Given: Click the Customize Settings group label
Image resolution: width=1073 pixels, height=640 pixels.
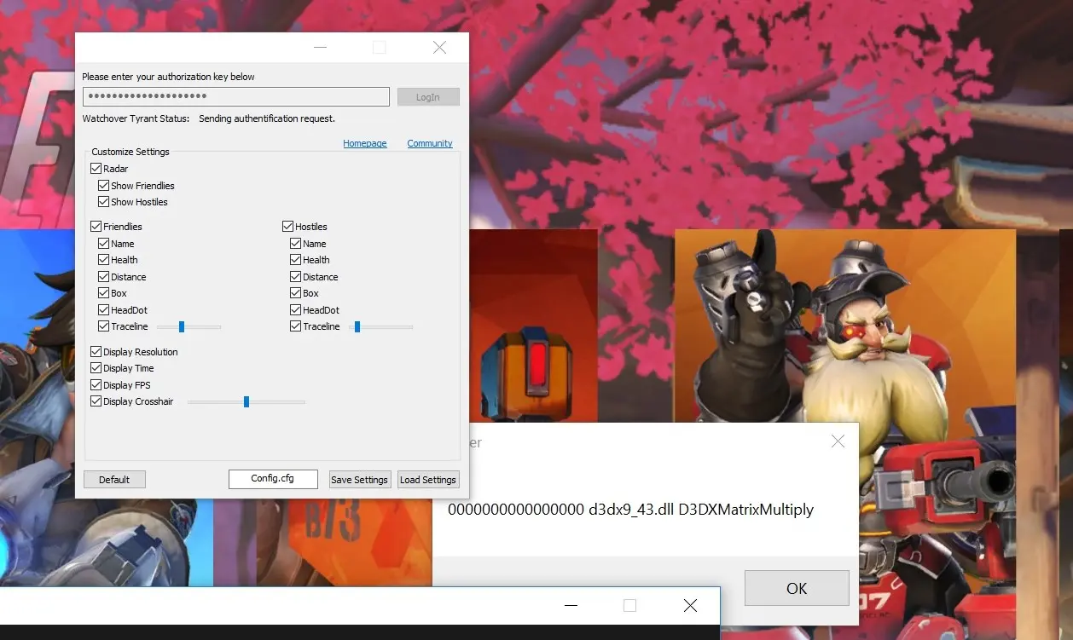Looking at the screenshot, I should 130,152.
